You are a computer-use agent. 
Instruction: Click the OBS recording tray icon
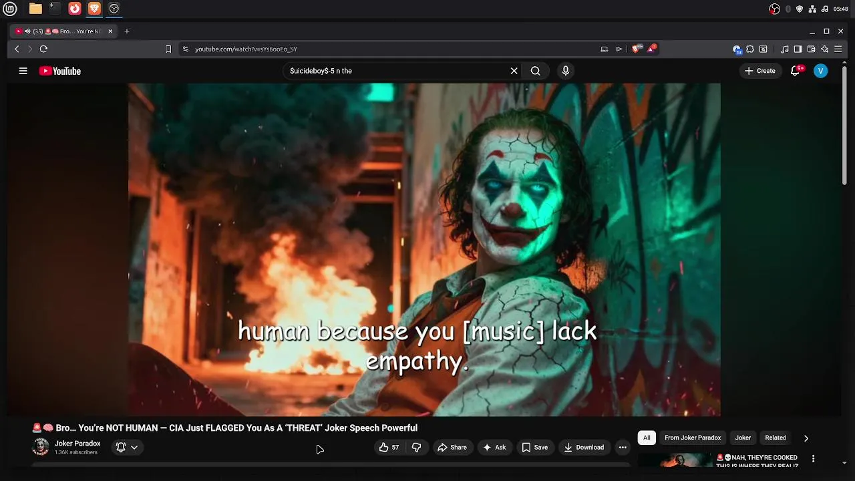(x=775, y=9)
